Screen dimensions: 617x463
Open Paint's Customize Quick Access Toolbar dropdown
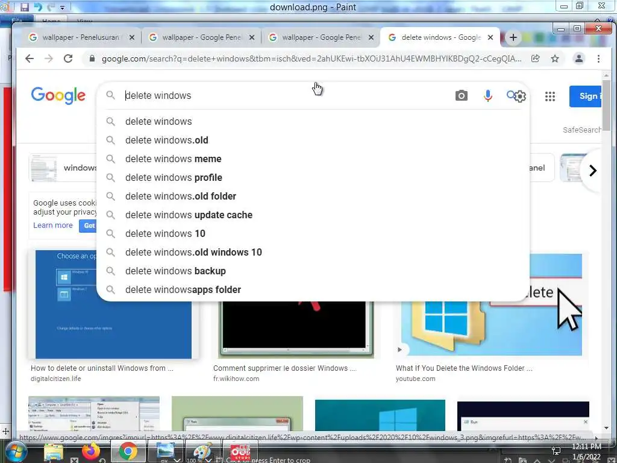pos(62,7)
